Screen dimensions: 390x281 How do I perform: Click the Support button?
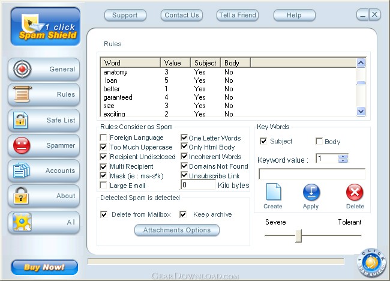click(x=125, y=15)
